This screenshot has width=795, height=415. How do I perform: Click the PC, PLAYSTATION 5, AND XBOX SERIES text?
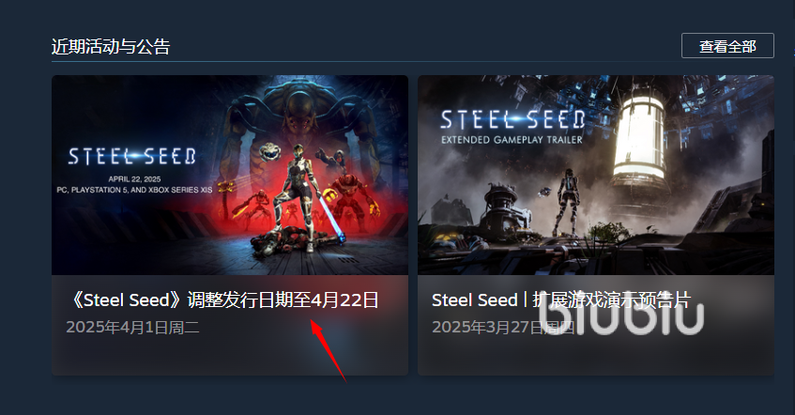(134, 190)
